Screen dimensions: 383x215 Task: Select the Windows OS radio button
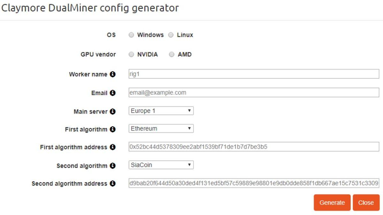131,35
